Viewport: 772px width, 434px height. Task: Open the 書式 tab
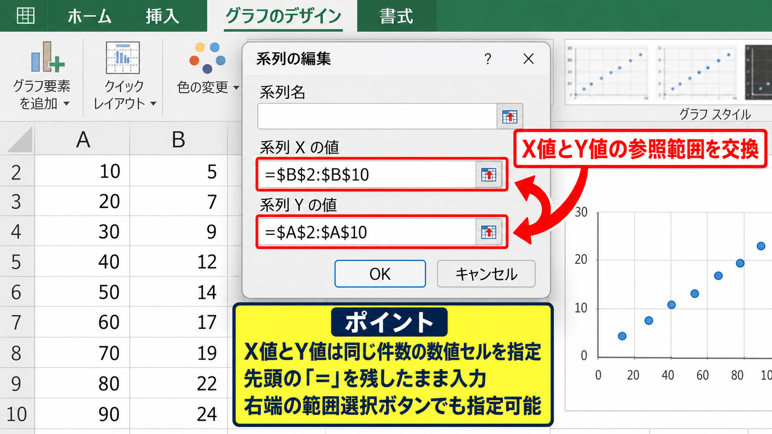(x=396, y=17)
